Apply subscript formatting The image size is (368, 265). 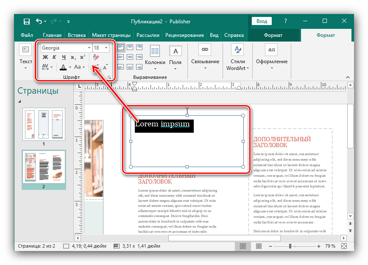click(73, 57)
